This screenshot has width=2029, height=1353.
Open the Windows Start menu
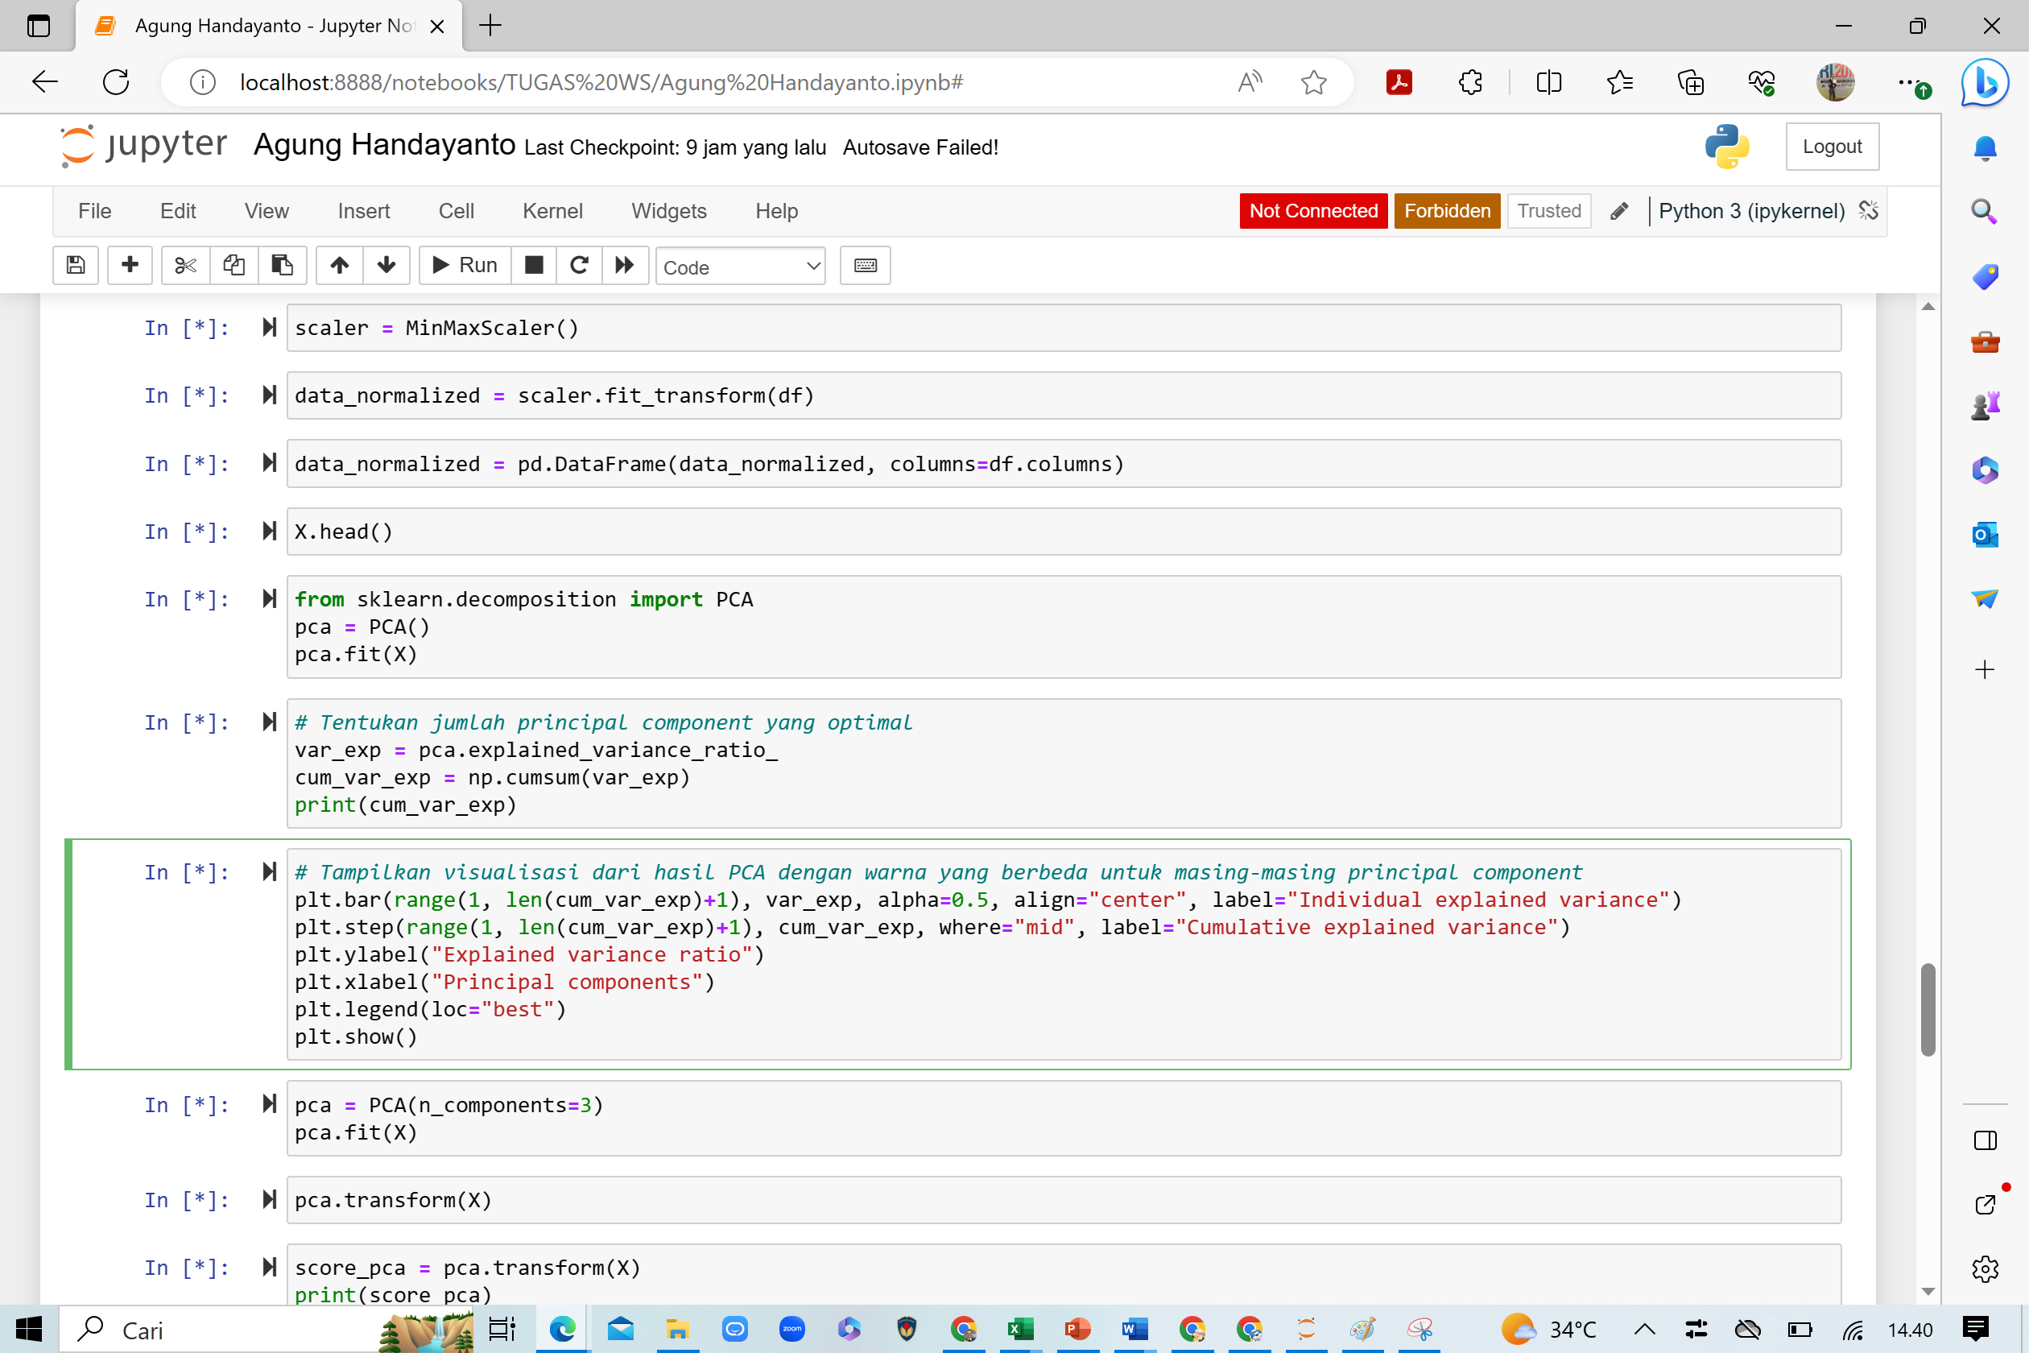[x=28, y=1329]
